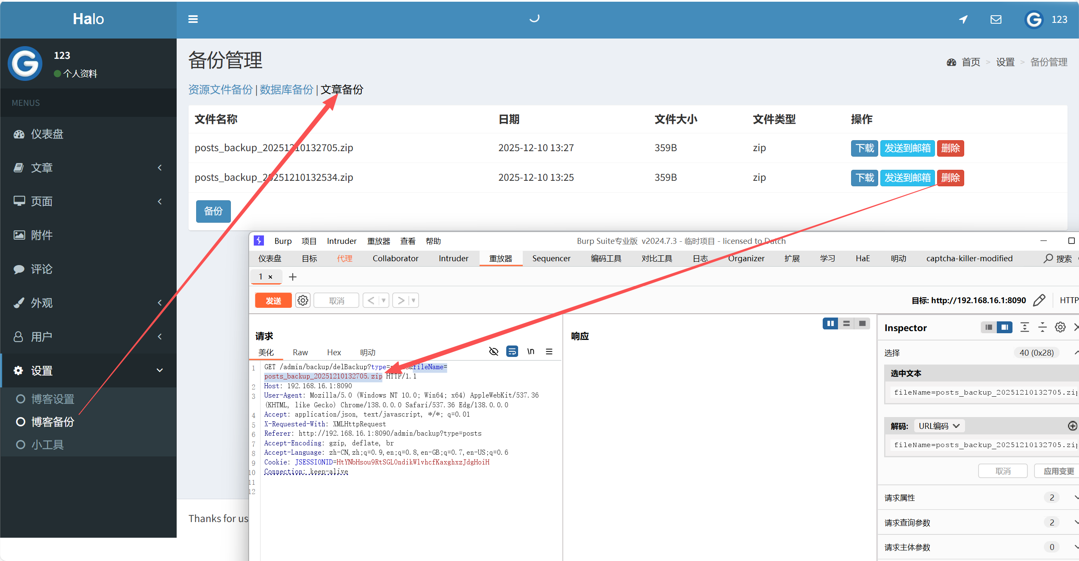The image size is (1079, 561).
Task: Add new Repeater tab with plus icon
Action: tap(292, 277)
